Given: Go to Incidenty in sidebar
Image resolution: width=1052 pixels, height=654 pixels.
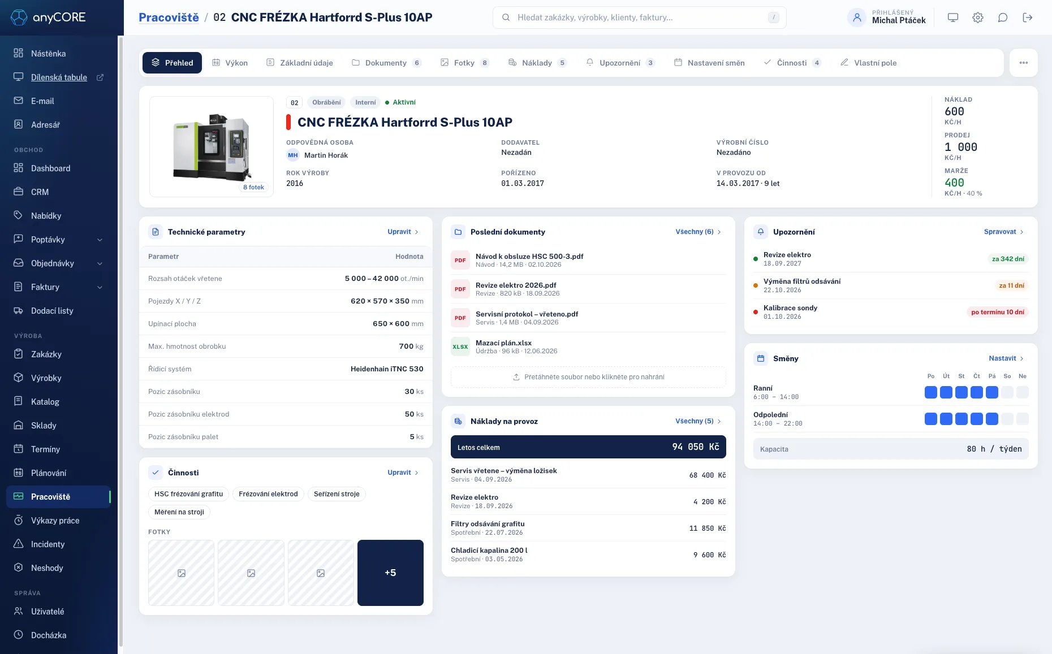Looking at the screenshot, I should coord(59,544).
